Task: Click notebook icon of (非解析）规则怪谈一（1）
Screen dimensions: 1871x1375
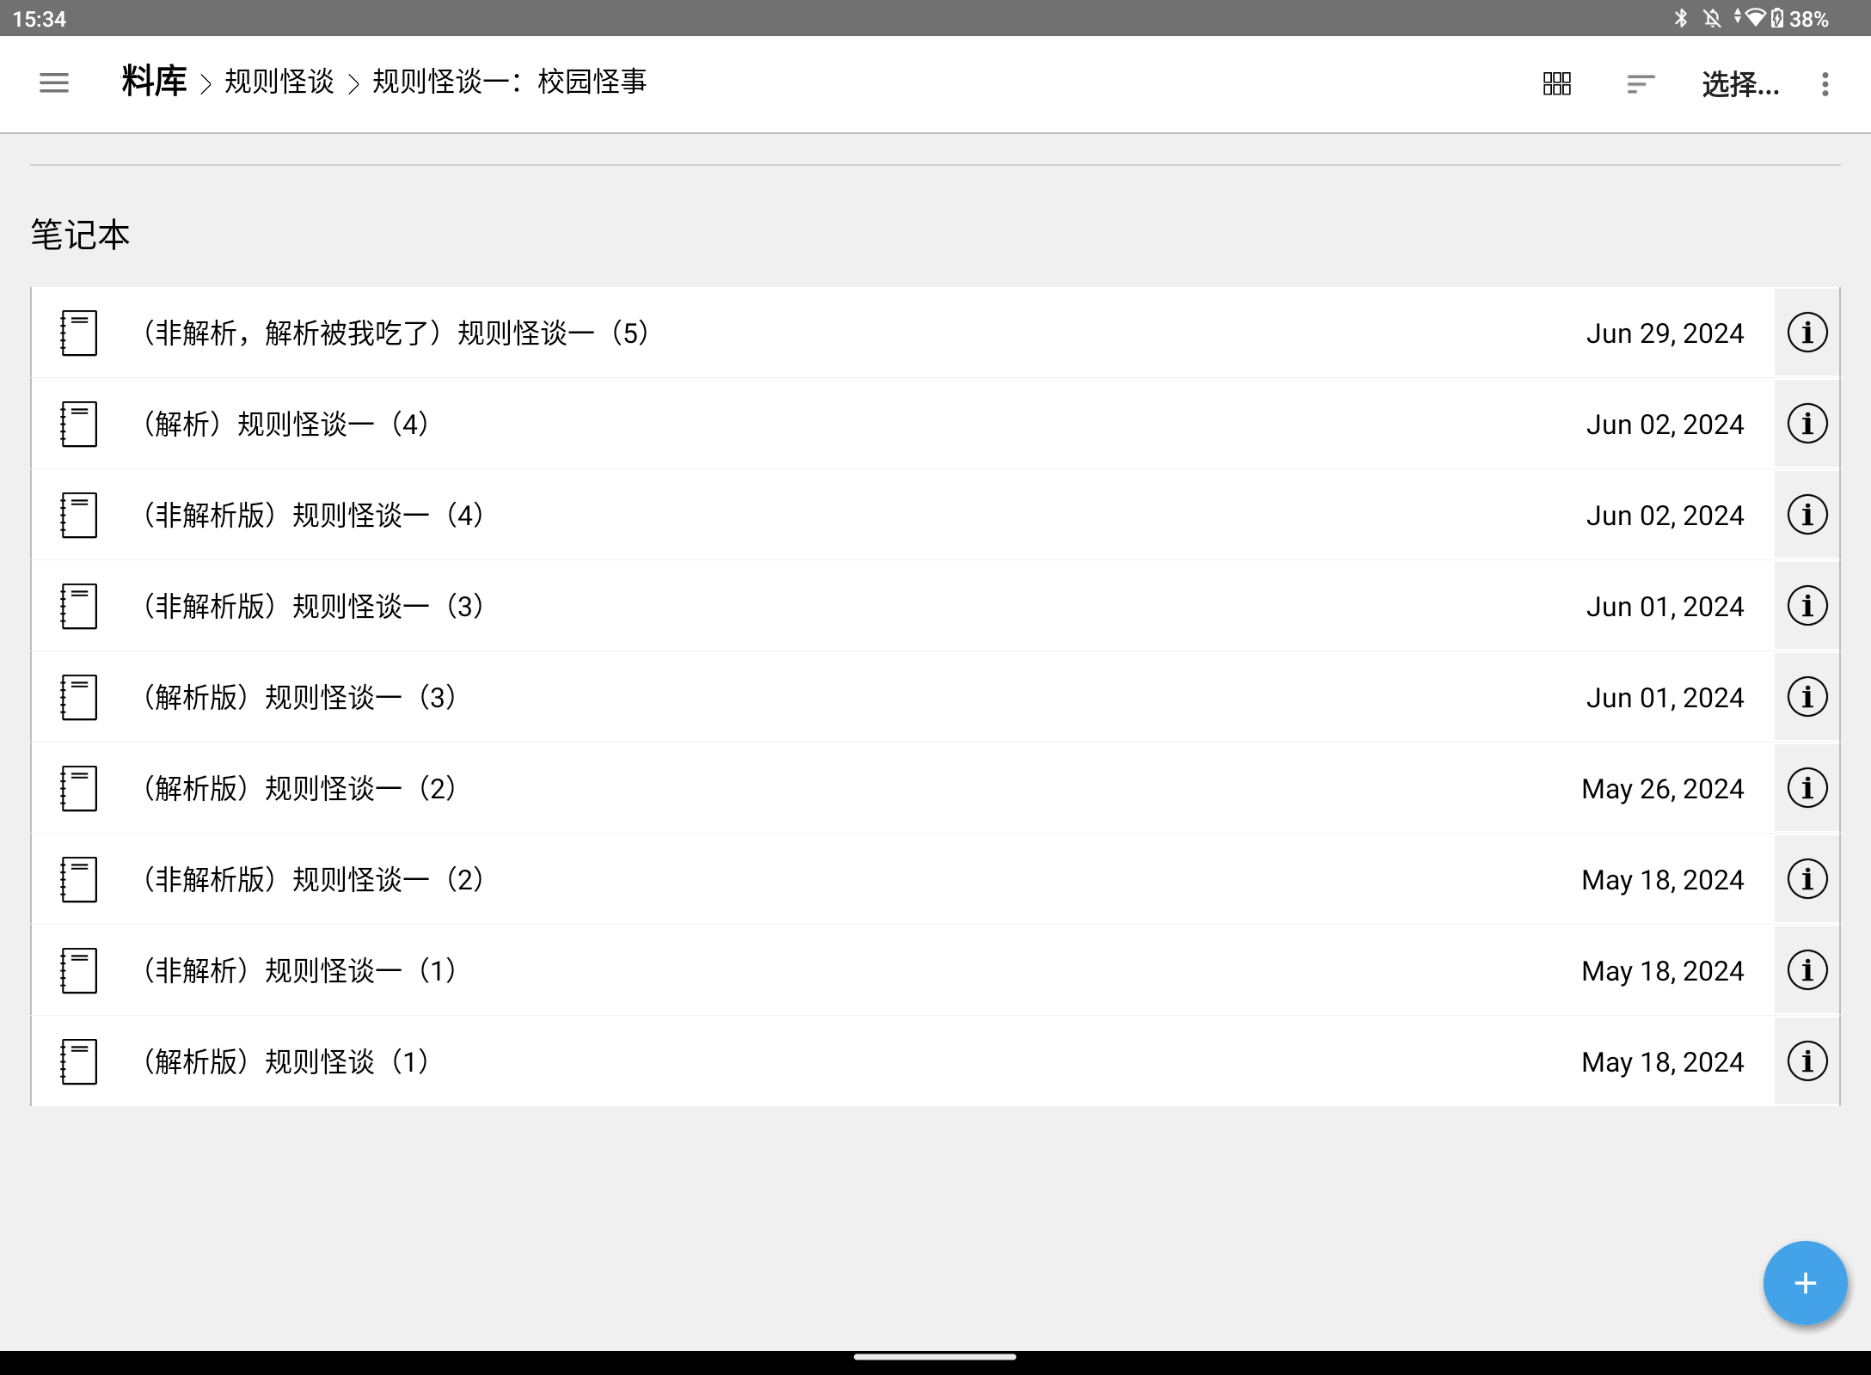Action: (x=78, y=970)
